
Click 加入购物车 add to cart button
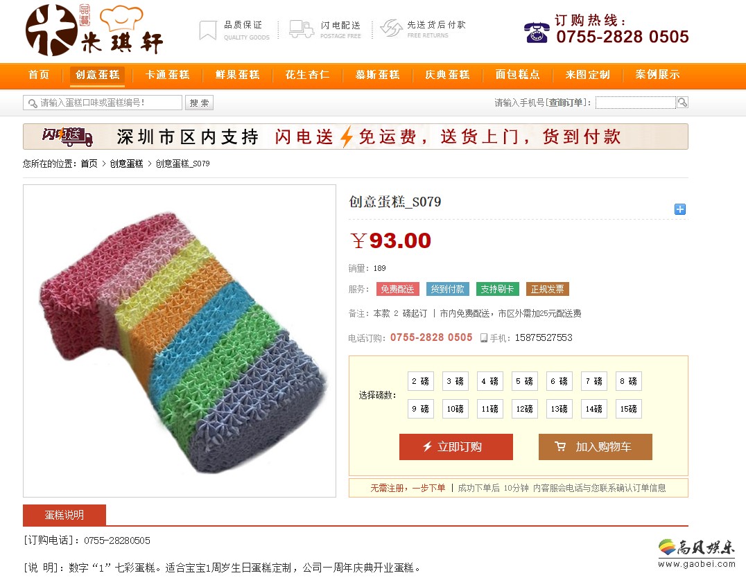595,447
